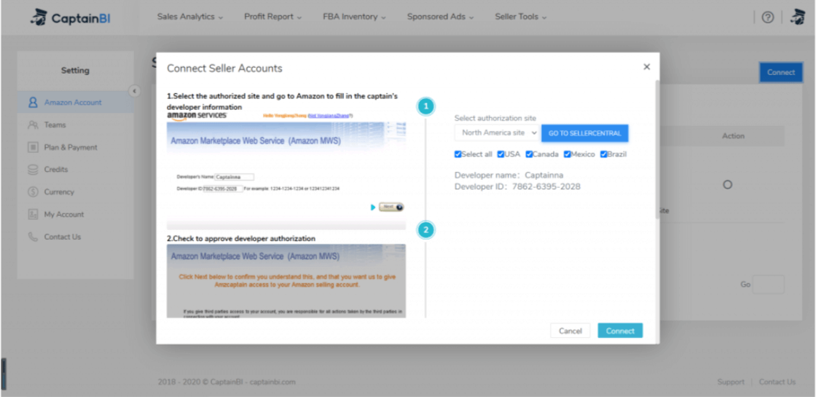The image size is (816, 397).
Task: Open the Currency dollar icon
Action: pyautogui.click(x=33, y=192)
